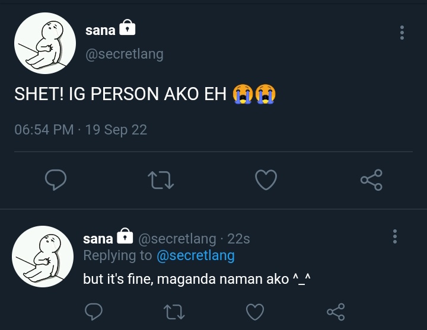Screen dimensions: 427x330
Task: Open the @secretlang handle under main name
Action: [x=125, y=54]
